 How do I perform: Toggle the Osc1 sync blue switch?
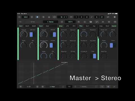click(x=31, y=35)
